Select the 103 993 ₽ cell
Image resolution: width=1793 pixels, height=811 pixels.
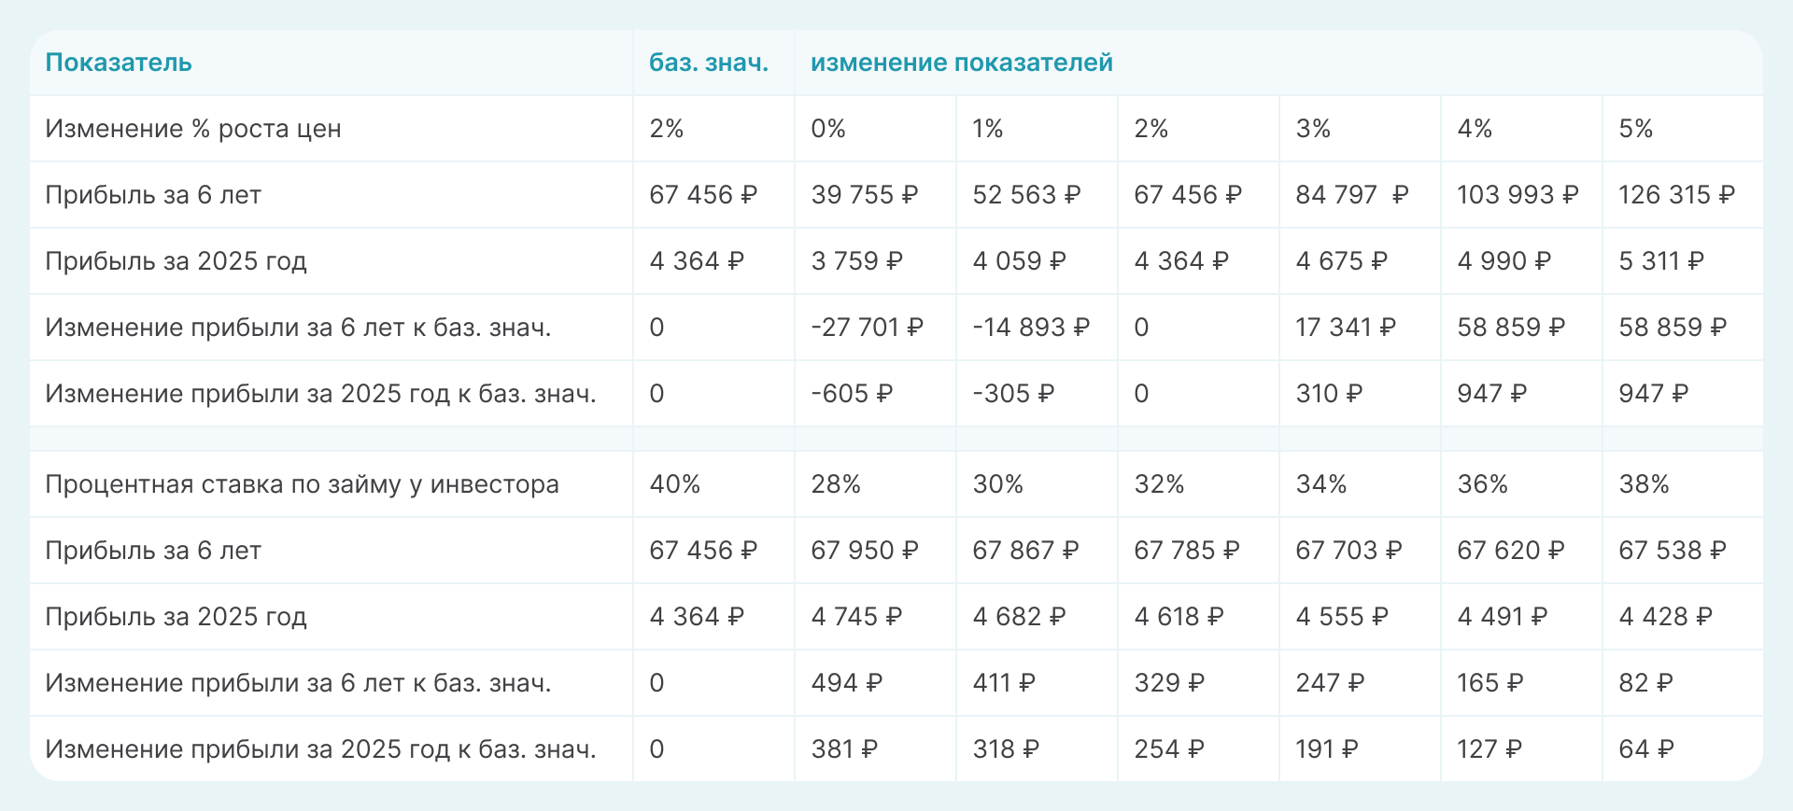pyautogui.click(x=1518, y=195)
